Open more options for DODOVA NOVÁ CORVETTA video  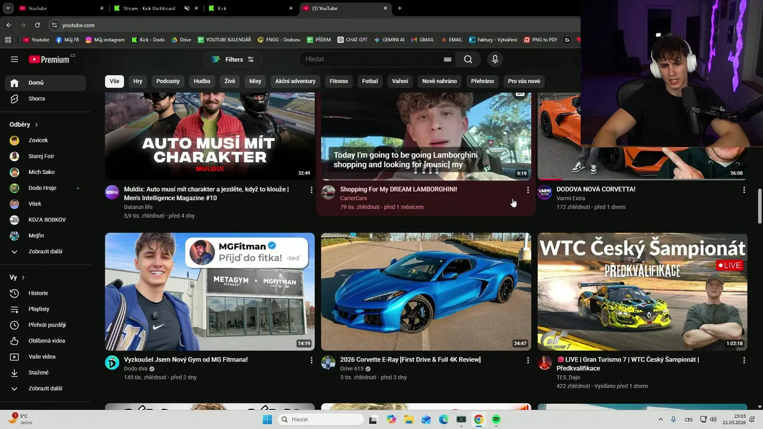coord(744,189)
